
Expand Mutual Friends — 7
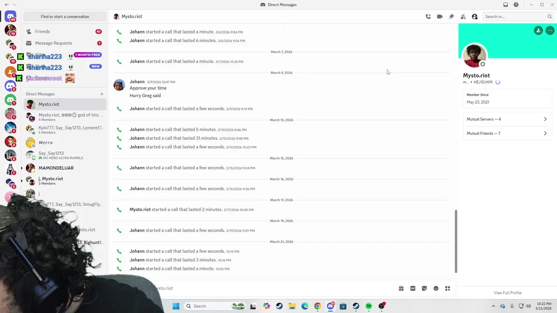click(507, 133)
